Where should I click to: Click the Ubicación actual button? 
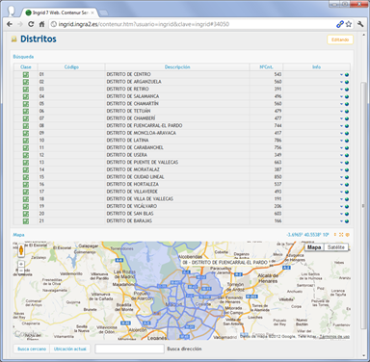(70, 349)
